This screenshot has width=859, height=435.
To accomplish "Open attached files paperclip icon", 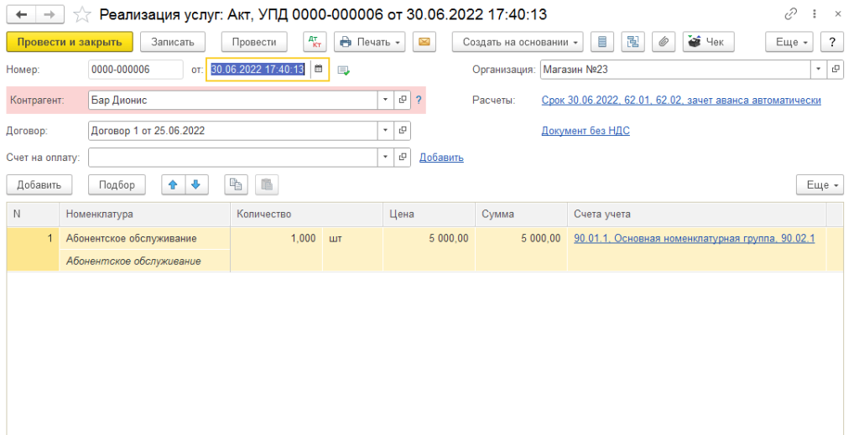I will pos(664,42).
